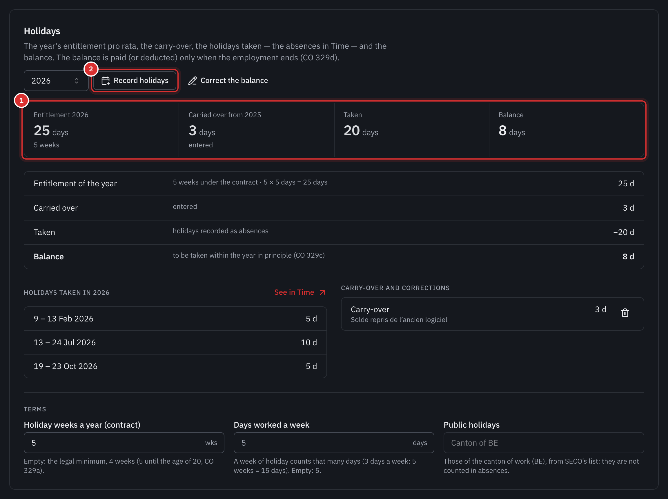Click the Carried over from 2025 card
668x499 pixels.
256,130
